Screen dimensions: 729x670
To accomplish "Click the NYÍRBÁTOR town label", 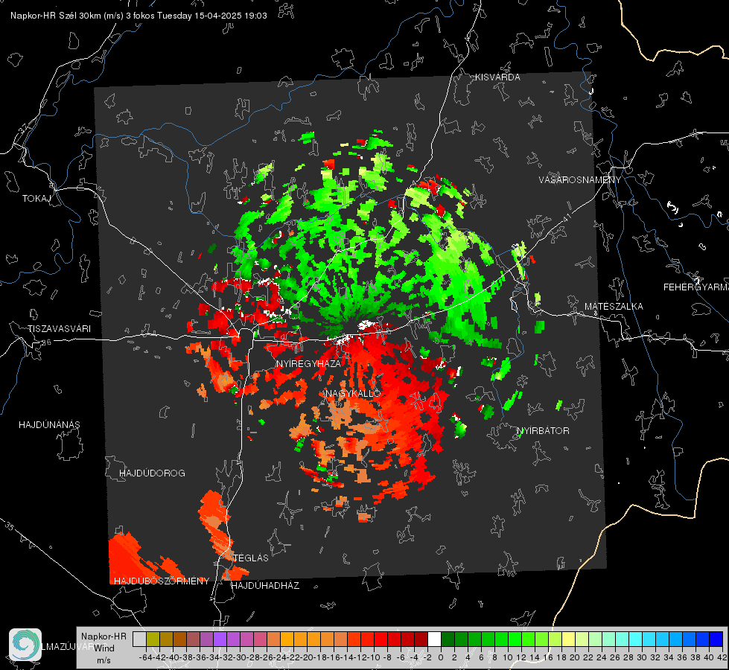I will pos(543,431).
